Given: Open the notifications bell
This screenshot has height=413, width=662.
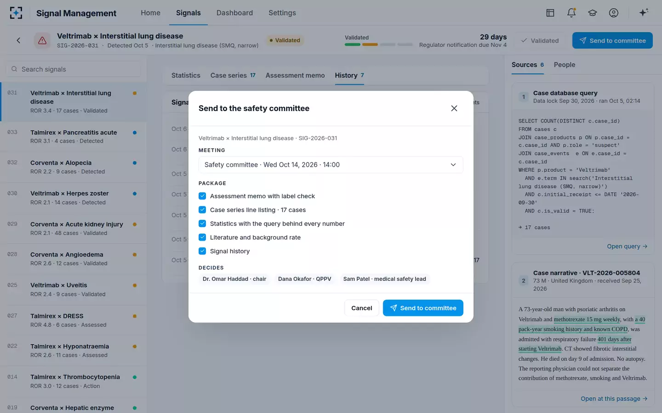Looking at the screenshot, I should tap(571, 13).
